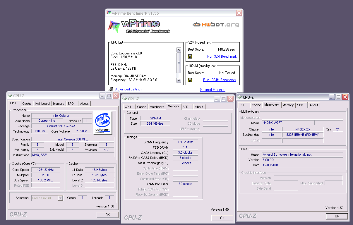Click the Multiplier value x 8.0
The height and width of the screenshot is (225, 353).
45,175
